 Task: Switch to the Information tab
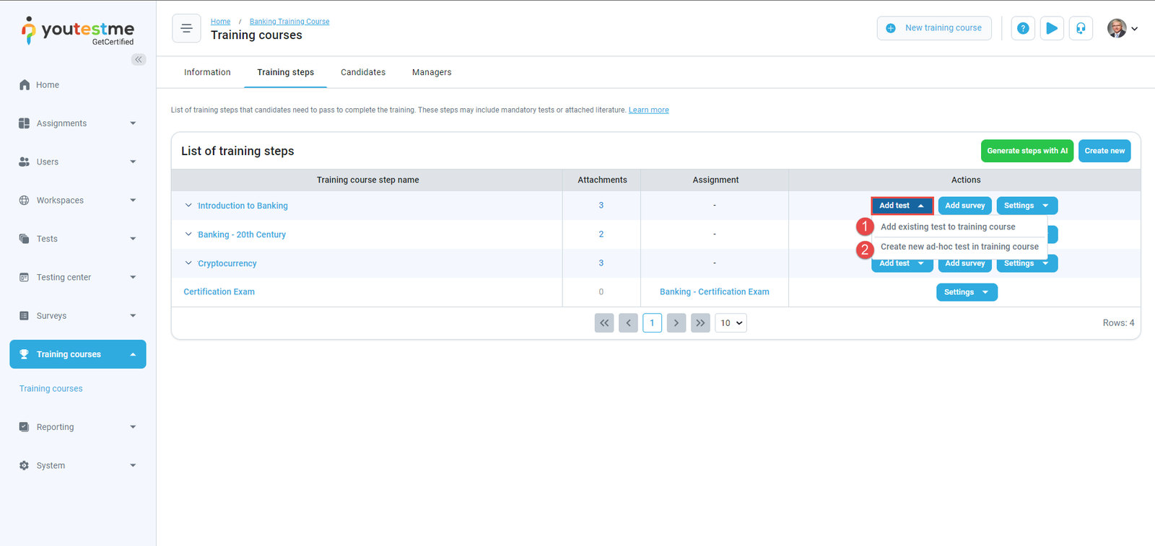pos(207,72)
